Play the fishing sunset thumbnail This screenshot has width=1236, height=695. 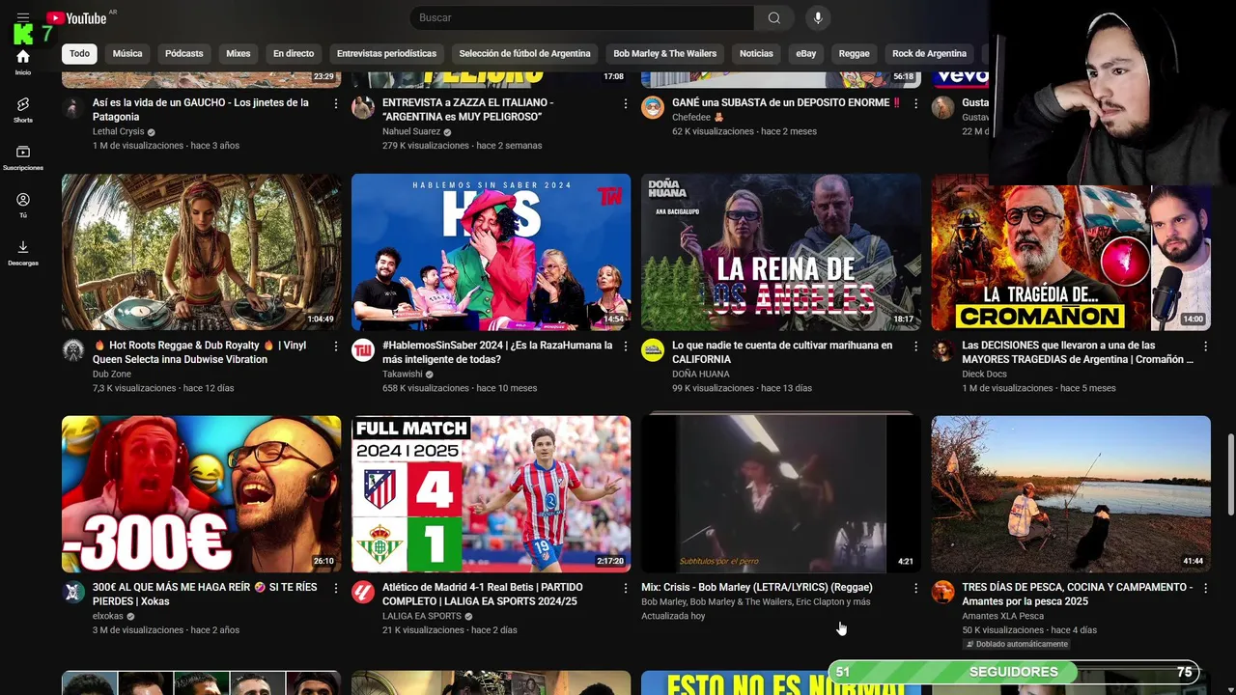[1070, 494]
